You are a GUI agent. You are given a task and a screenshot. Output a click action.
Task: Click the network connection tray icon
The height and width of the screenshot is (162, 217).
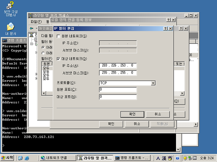tap(190, 158)
